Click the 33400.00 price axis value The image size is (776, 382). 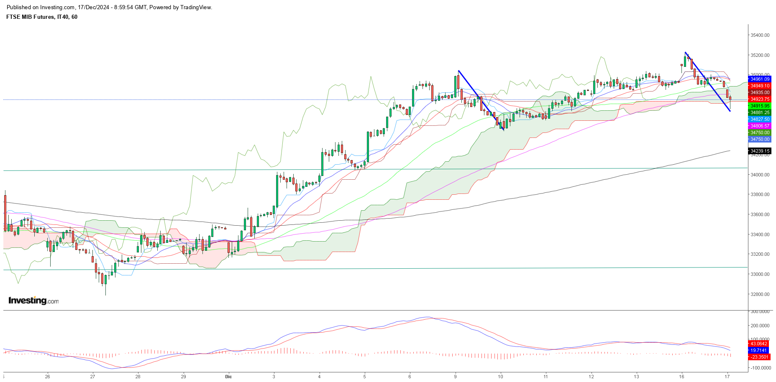coord(760,234)
